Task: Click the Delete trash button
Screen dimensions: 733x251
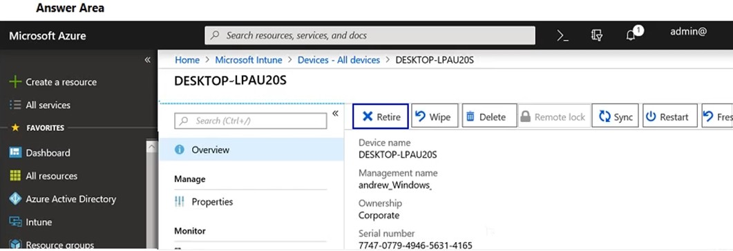Action: coord(489,117)
